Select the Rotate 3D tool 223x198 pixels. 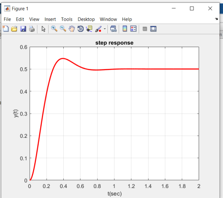80,29
